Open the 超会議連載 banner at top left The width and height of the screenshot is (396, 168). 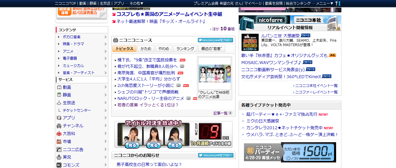(x=82, y=13)
